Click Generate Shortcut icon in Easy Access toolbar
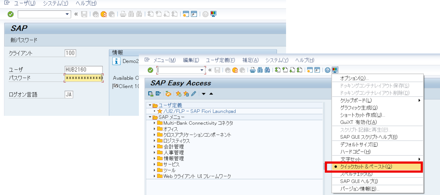 (317, 70)
